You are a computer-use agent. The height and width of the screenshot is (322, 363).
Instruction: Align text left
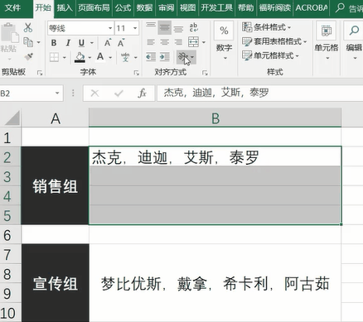pyautogui.click(x=151, y=42)
